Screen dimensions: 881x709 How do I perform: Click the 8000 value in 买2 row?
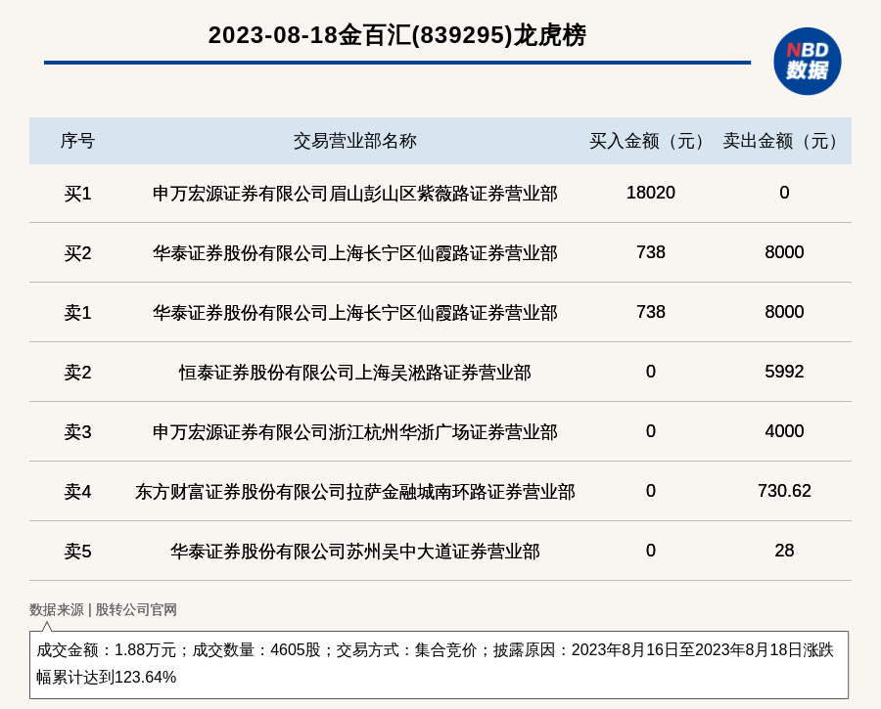(784, 252)
